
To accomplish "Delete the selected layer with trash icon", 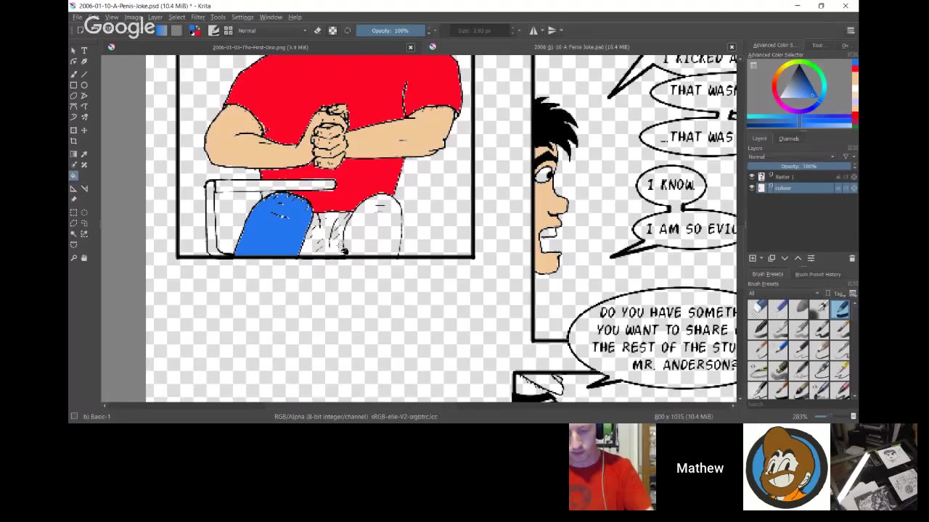I will point(852,258).
